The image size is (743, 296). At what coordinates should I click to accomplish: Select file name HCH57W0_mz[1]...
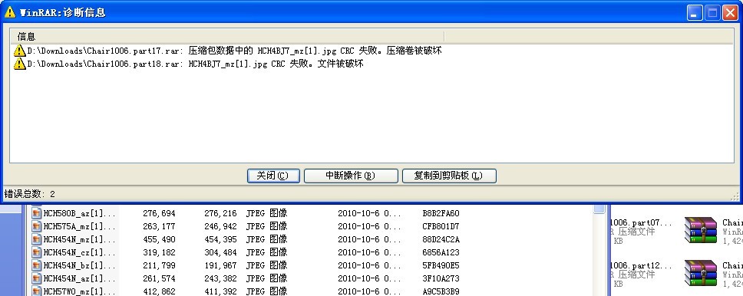[80, 291]
